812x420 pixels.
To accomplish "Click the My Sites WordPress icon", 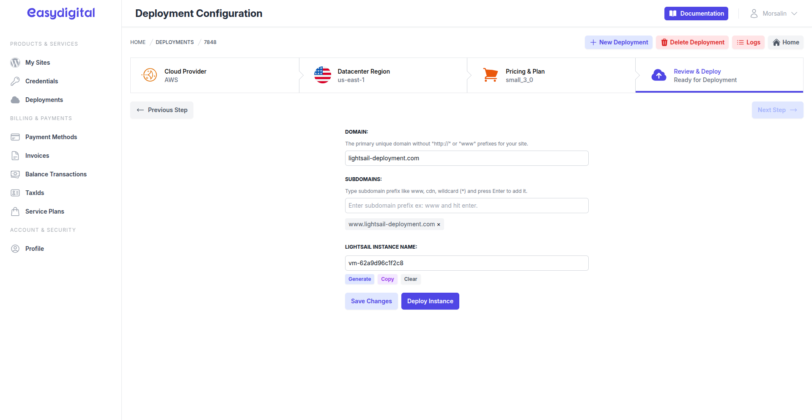I will [x=15, y=62].
